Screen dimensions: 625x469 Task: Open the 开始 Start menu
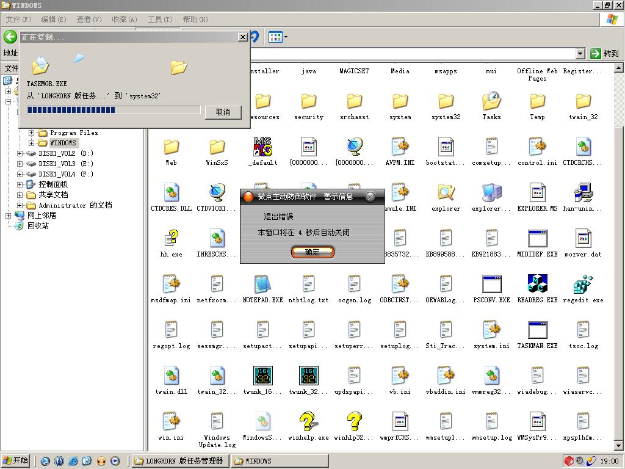(x=16, y=460)
